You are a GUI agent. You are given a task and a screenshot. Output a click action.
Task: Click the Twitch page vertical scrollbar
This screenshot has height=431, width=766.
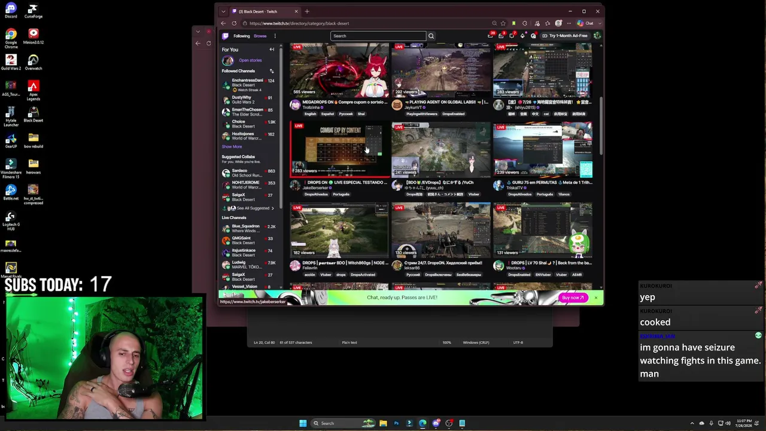tap(601, 126)
